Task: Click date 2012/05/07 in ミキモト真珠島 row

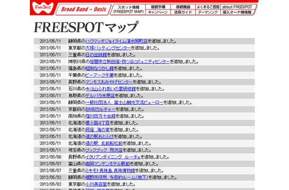Action: (50, 171)
